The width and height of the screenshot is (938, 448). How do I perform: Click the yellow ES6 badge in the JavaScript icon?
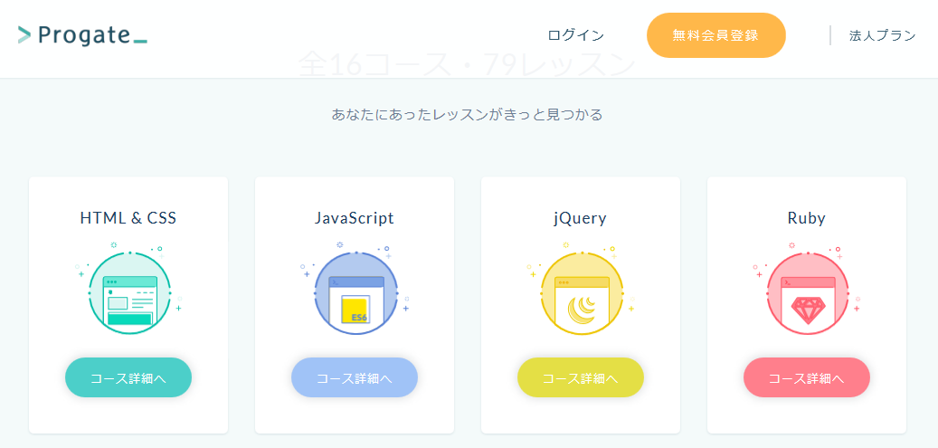click(x=355, y=310)
